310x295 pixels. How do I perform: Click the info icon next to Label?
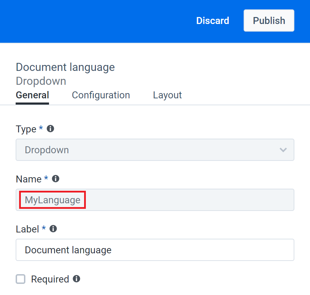click(x=52, y=229)
